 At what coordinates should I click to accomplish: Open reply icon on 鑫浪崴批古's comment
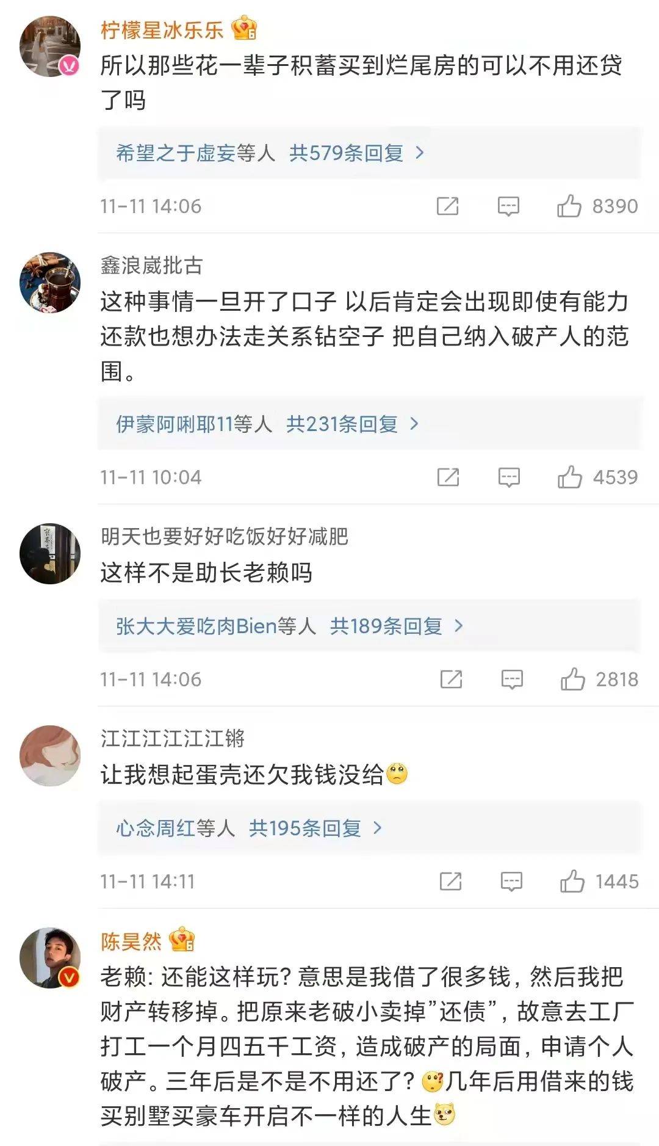click(x=509, y=477)
